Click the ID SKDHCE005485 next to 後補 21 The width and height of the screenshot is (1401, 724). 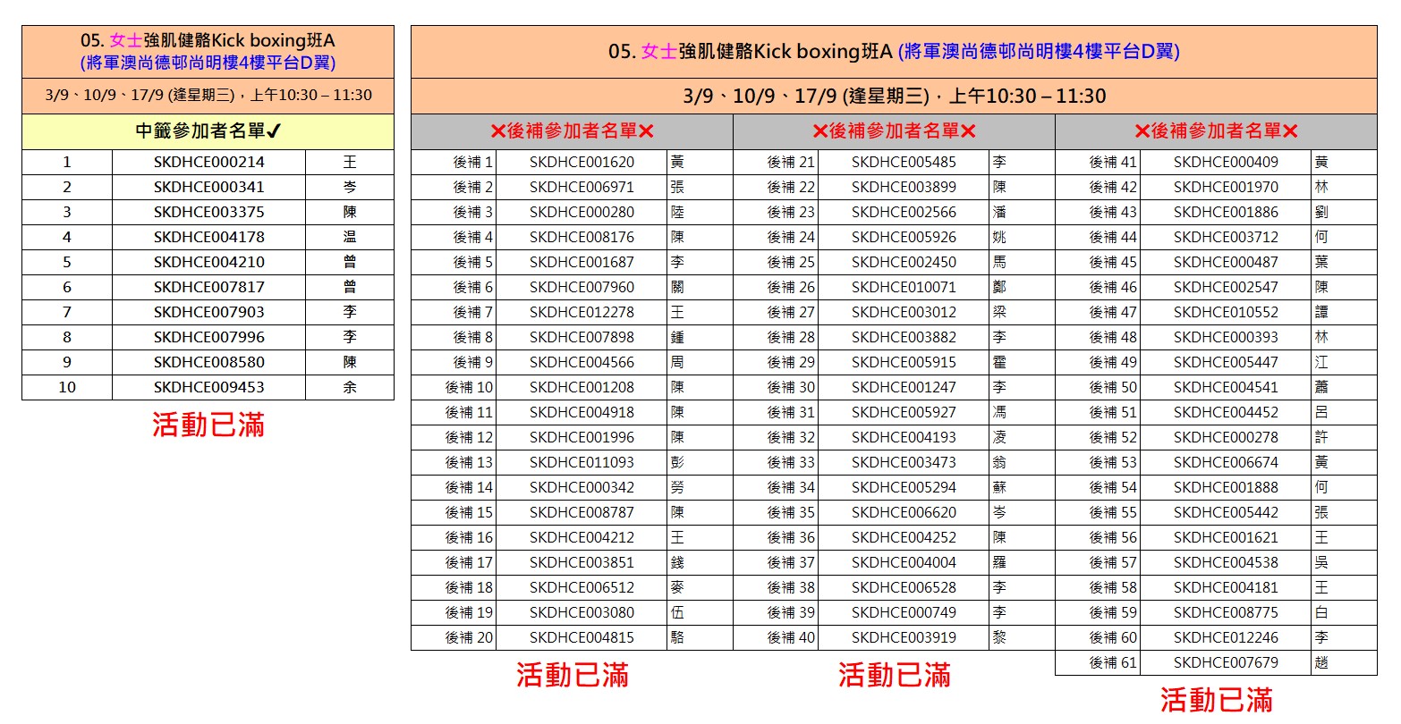tap(904, 162)
